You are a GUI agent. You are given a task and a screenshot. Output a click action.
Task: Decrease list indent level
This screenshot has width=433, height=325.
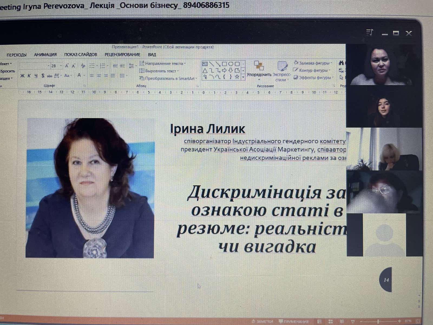[115, 66]
